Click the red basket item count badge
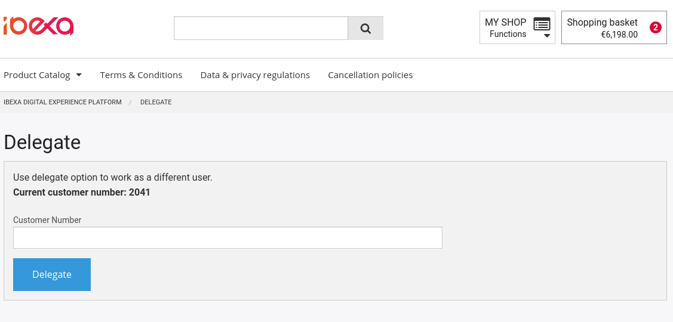 click(x=656, y=28)
